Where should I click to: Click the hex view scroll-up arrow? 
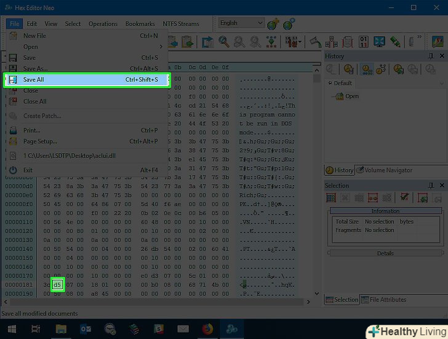tap(316, 70)
